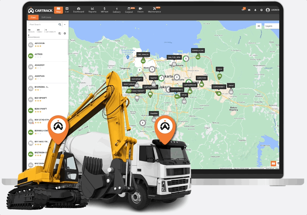
Task: Open the help question-mark icon
Action: pyautogui.click(x=261, y=10)
